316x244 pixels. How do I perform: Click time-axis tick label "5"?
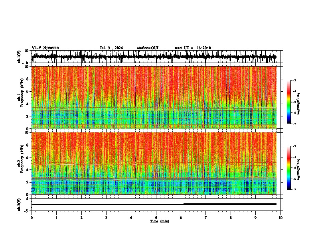[156, 218]
